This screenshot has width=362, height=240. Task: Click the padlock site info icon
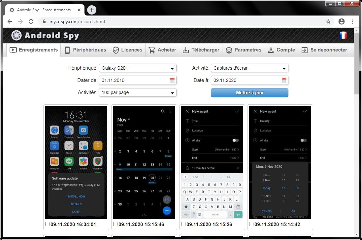click(44, 21)
